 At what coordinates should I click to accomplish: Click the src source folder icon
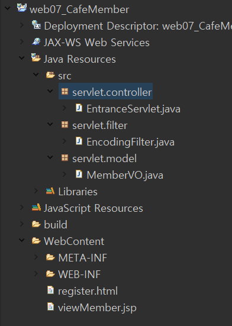point(50,75)
